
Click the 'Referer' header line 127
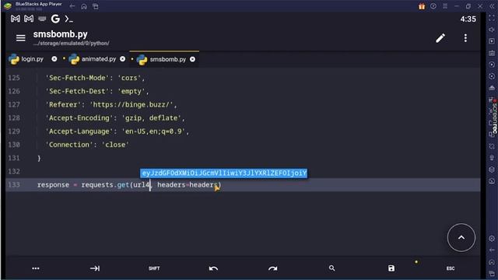[x=110, y=104]
